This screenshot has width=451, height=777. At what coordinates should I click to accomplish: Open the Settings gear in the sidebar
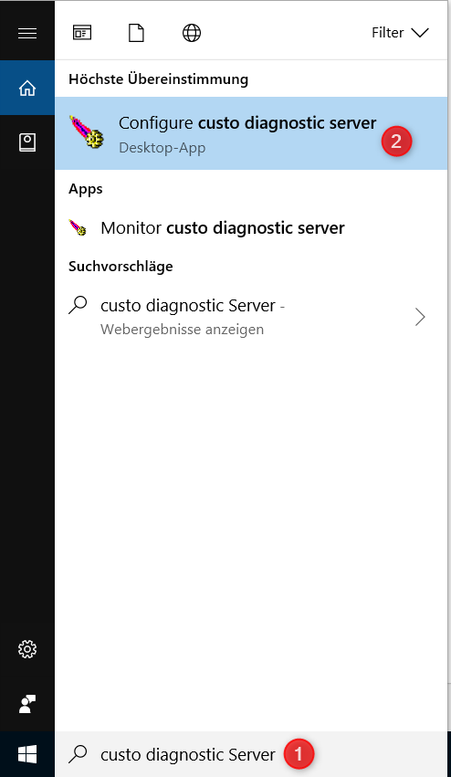point(27,649)
